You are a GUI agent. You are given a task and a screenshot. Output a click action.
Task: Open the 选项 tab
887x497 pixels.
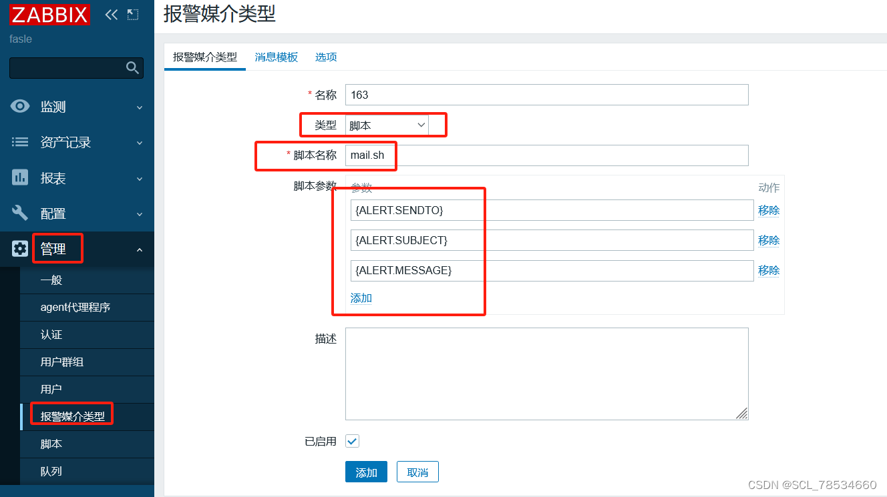[326, 57]
